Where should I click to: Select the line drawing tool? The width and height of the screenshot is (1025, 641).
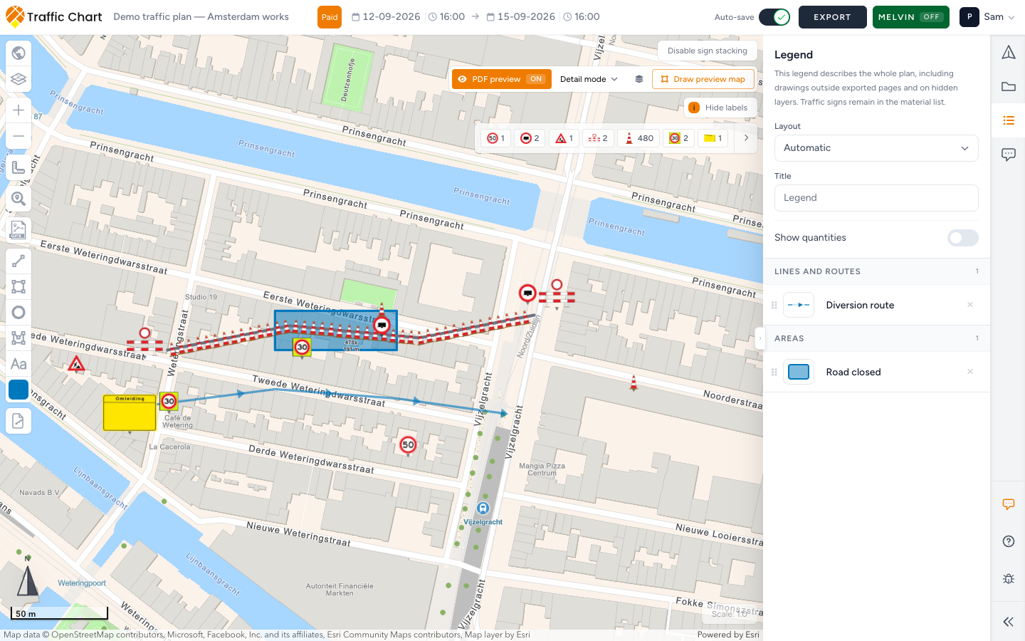click(x=19, y=261)
